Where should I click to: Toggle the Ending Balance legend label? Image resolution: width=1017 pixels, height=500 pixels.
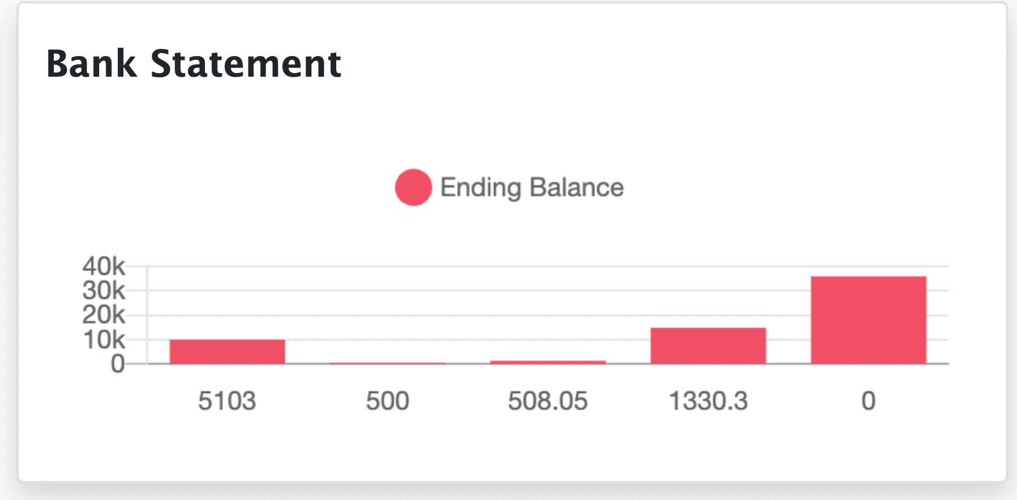pos(531,187)
